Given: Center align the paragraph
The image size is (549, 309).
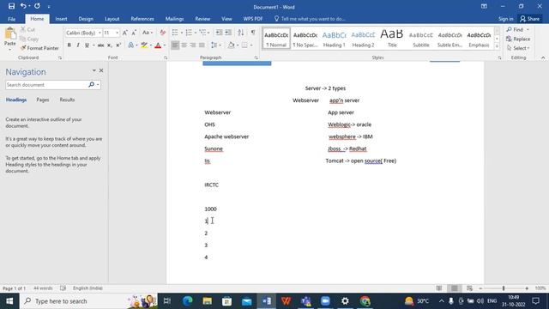Looking at the screenshot, I should 184,45.
